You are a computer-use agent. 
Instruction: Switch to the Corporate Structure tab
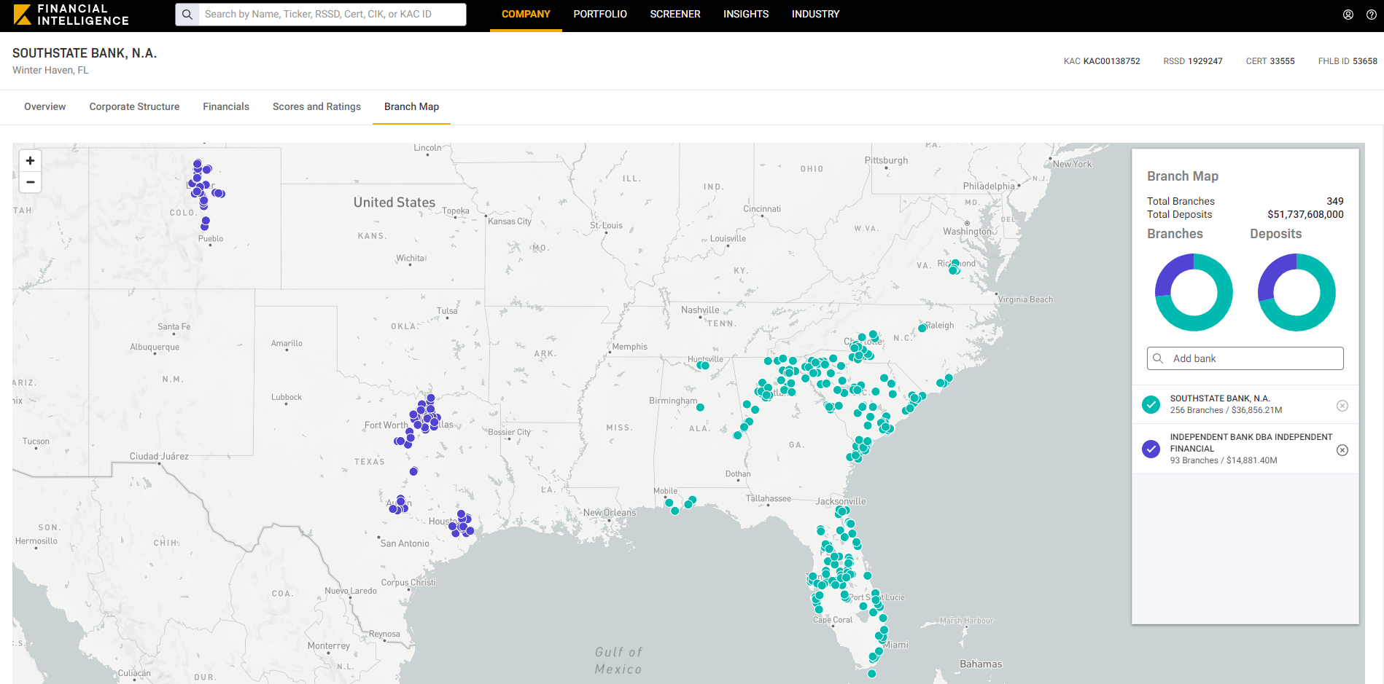pos(134,107)
